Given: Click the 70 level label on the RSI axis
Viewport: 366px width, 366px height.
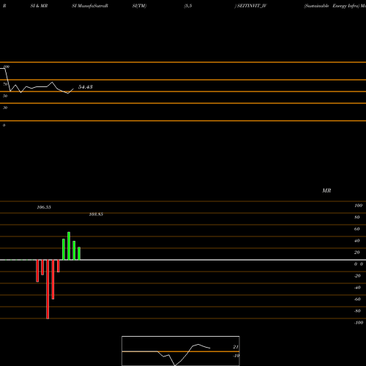Looking at the screenshot, I should pyautogui.click(x=5, y=84).
